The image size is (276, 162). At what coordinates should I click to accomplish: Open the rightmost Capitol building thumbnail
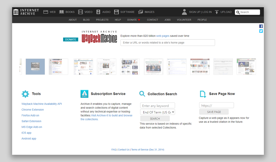(x=246, y=67)
